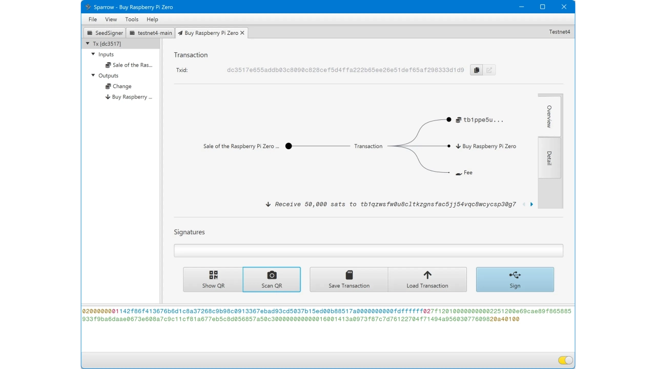Close the Buy Raspberry Pi Zero tab
The image size is (656, 369).
242,33
